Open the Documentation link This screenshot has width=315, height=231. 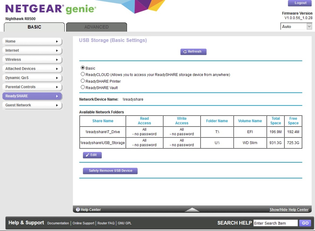[x=58, y=223]
